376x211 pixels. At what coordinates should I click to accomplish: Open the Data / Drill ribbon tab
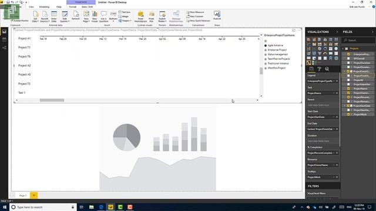[88, 6]
